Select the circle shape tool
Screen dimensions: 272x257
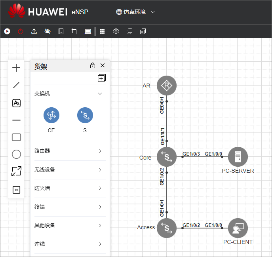(16, 154)
